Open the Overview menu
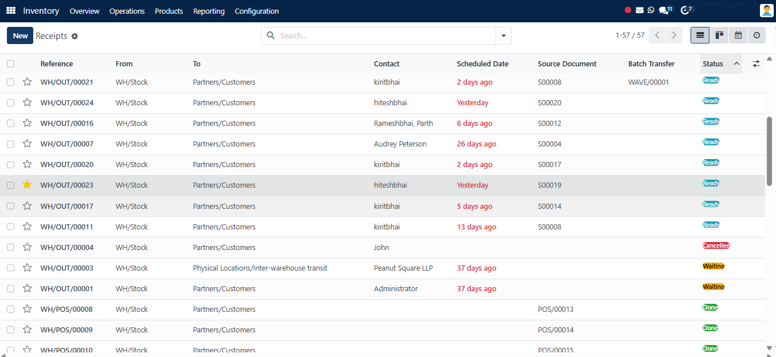 pyautogui.click(x=84, y=11)
